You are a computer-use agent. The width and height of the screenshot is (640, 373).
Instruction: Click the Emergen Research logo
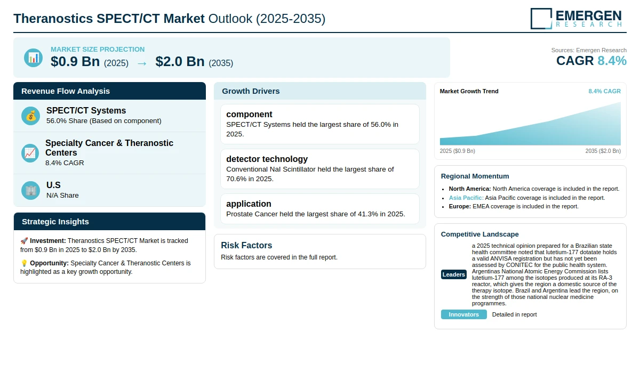576,18
